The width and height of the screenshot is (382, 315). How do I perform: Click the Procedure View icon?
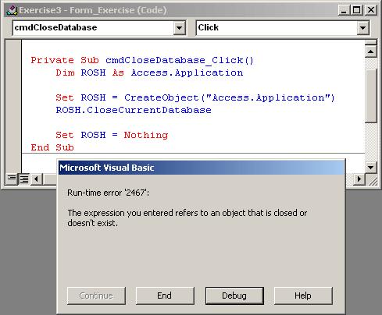(x=12, y=179)
